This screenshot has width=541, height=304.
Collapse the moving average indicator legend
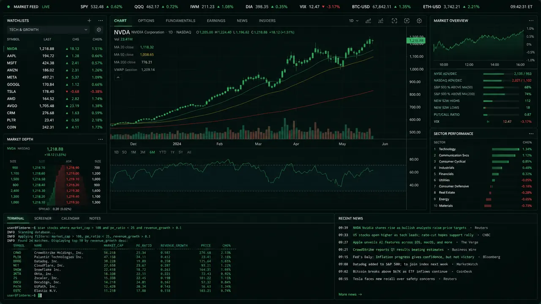point(118,77)
